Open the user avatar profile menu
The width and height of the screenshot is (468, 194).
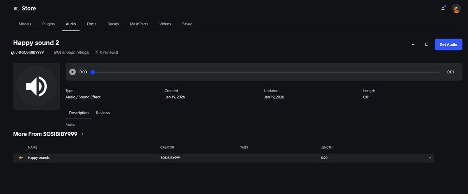coord(456,9)
